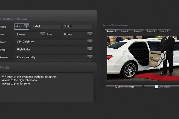Image resolution: width=179 pixels, height=119 pixels.
Task: Click the 'Access to the high roller table.' note
Action: 20,80
